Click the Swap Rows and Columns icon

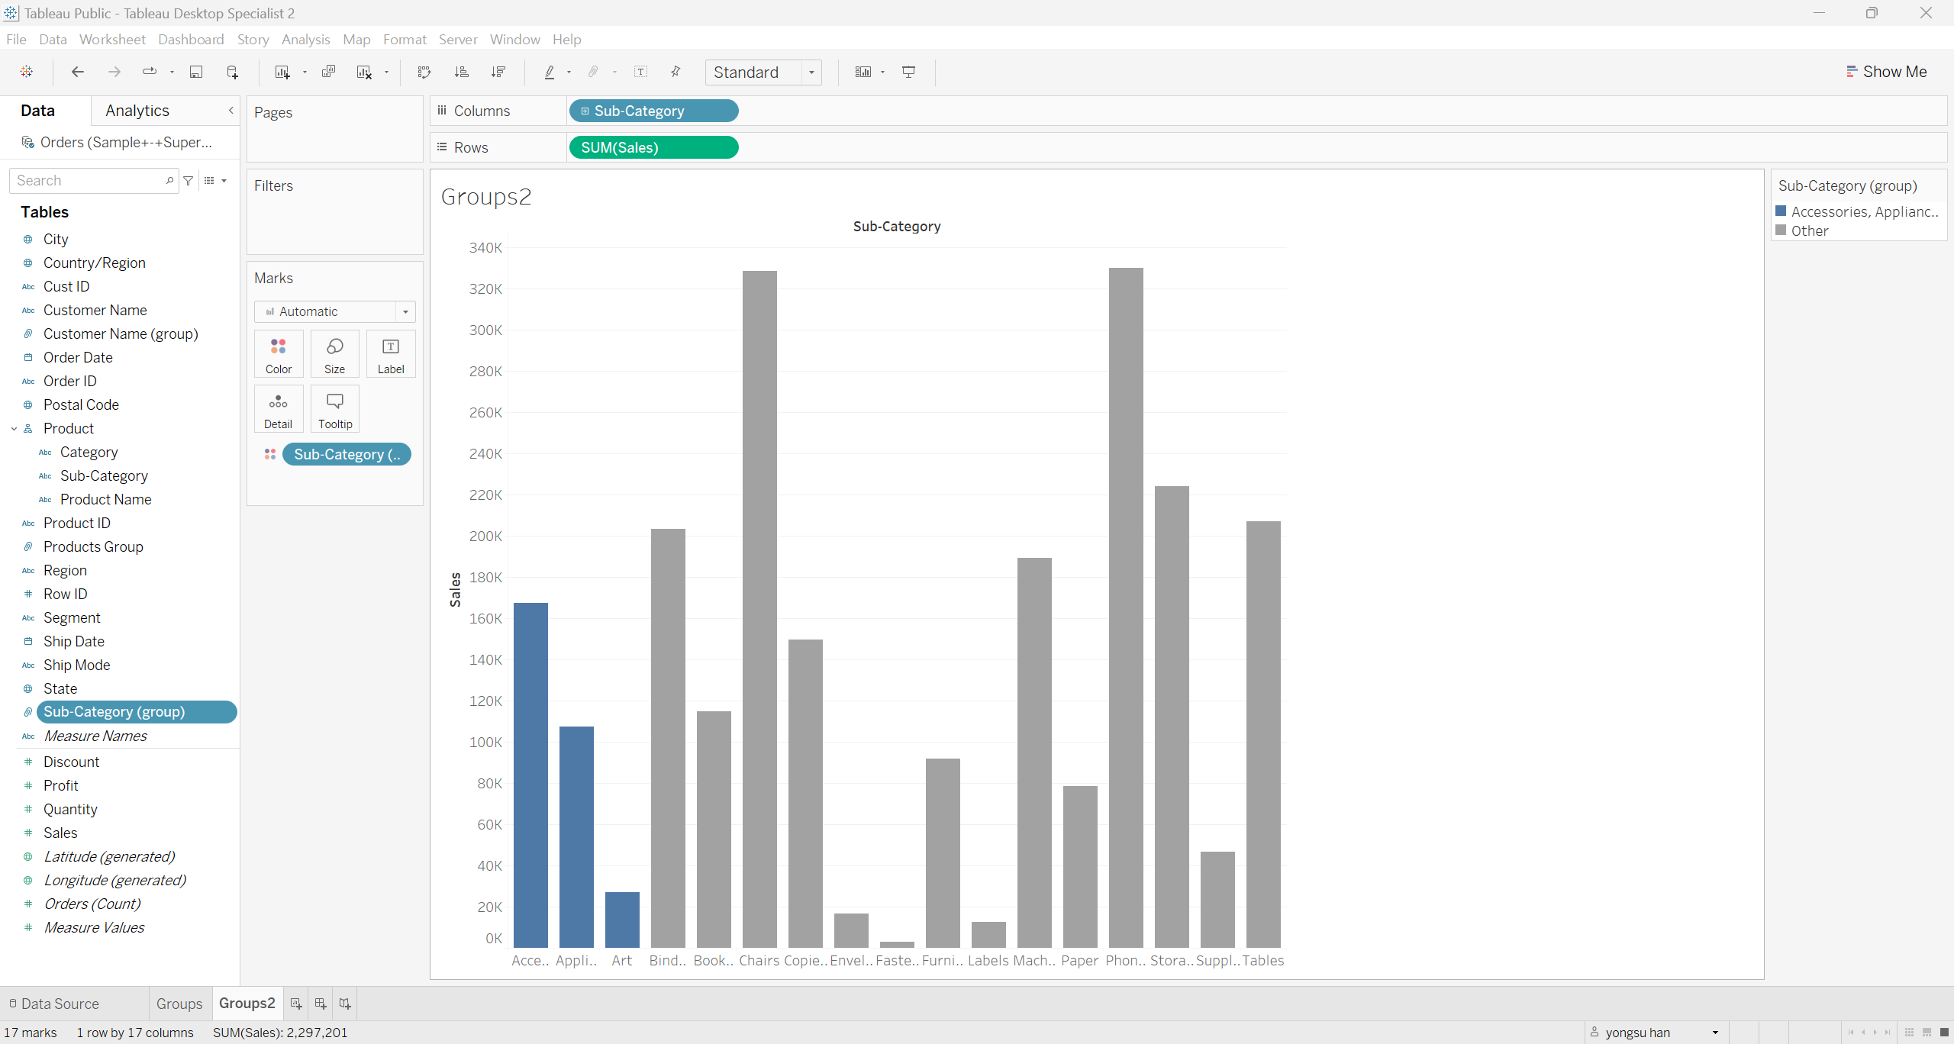pyautogui.click(x=424, y=72)
